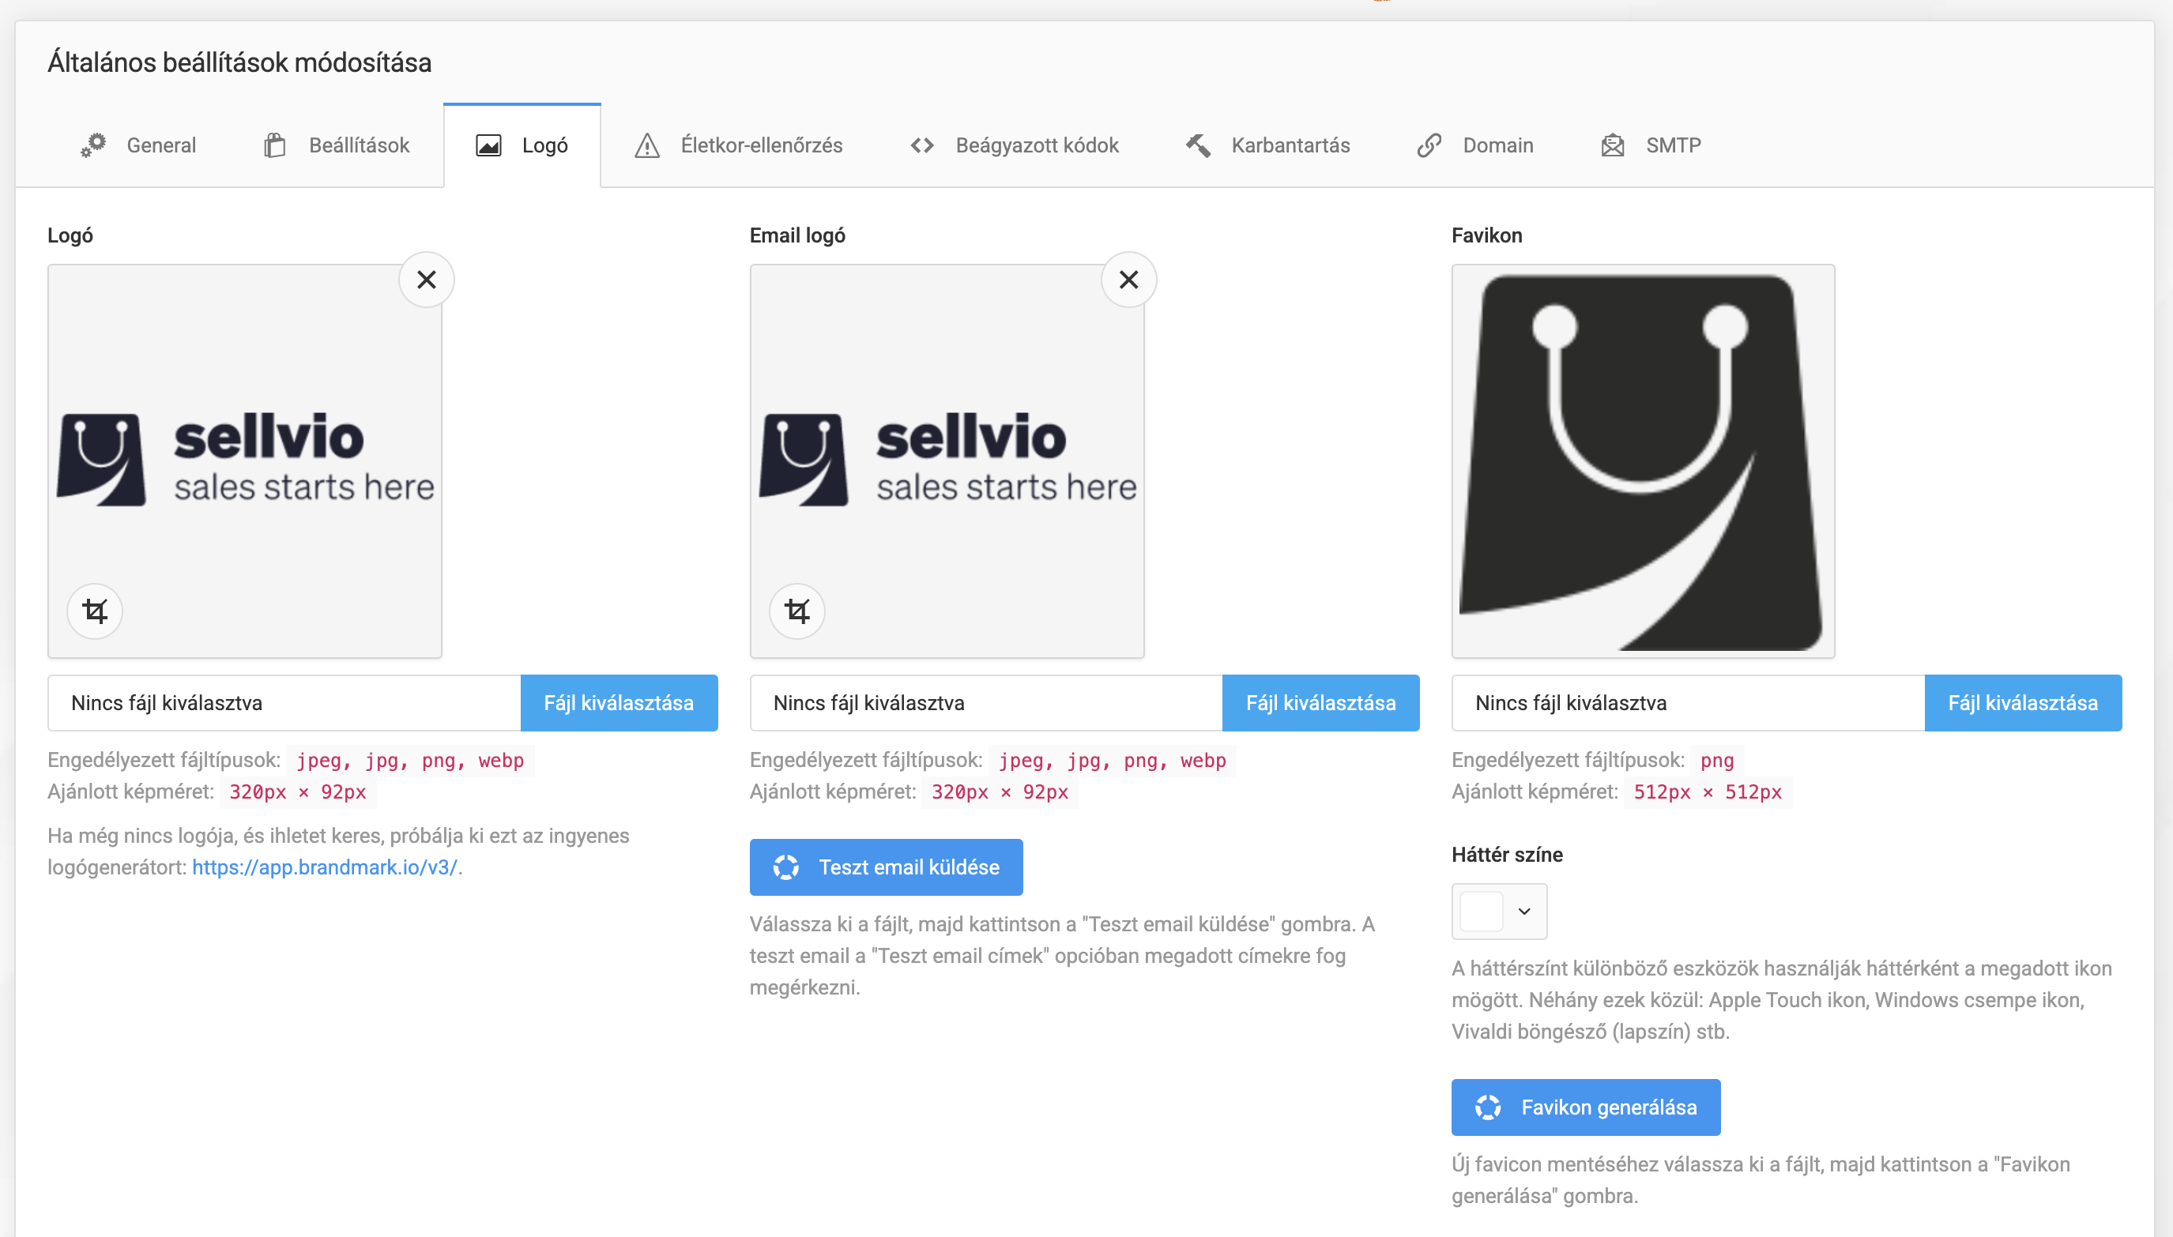Viewport: 2173px width, 1237px height.
Task: Click the 'jpeg, jpg, png, webp' text under Logó
Action: 410,761
